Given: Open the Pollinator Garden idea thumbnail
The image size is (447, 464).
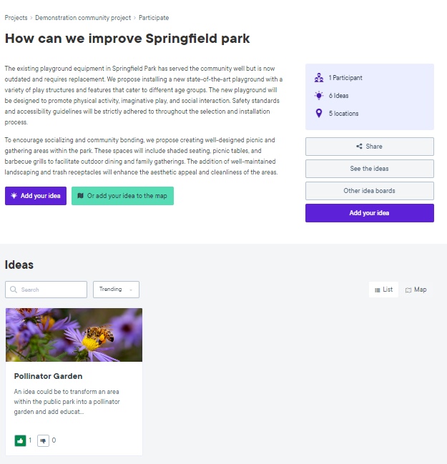Looking at the screenshot, I should tap(74, 335).
